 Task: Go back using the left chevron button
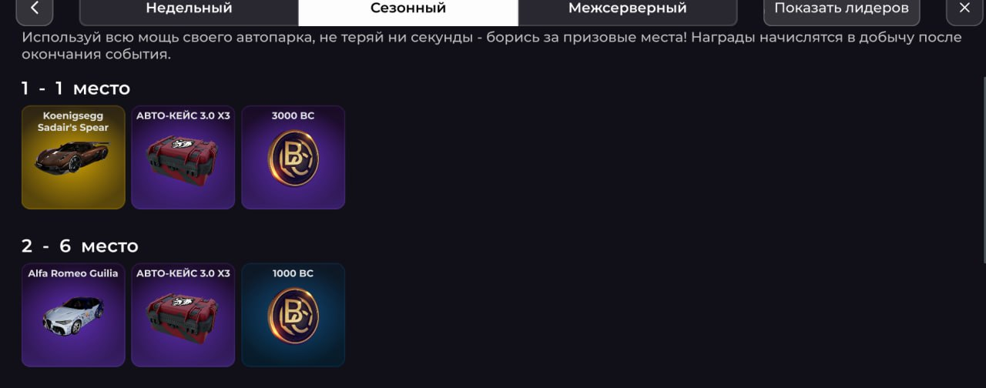click(34, 9)
